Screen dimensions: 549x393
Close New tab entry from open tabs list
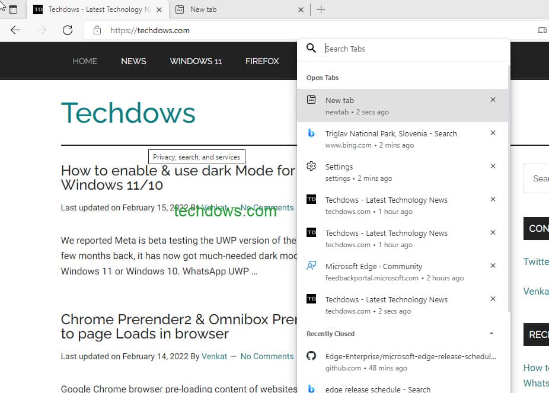coord(493,100)
